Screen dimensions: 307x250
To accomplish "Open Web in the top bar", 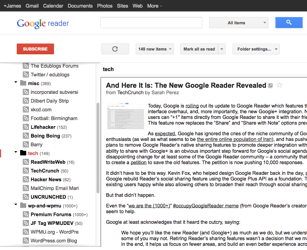I will [137, 6].
